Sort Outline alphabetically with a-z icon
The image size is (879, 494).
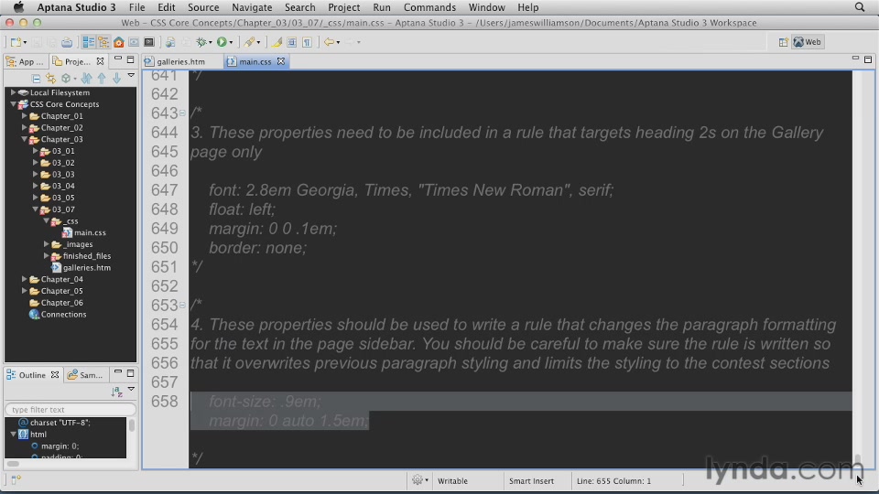(x=116, y=392)
